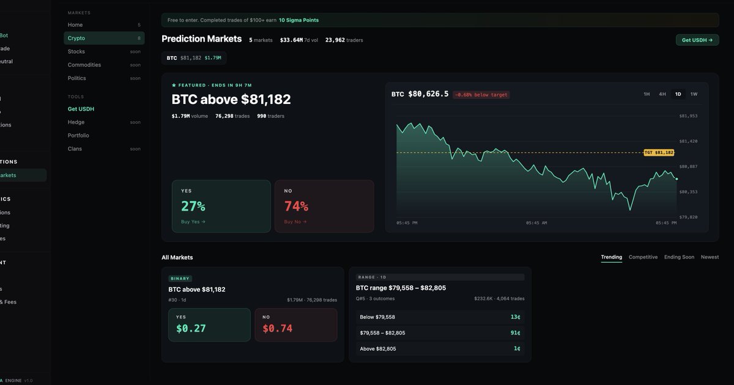Click the 23,962 traders stat
This screenshot has width=734, height=385.
coord(344,40)
